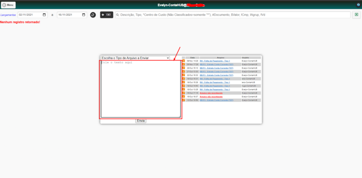
Task: Click the orange edit icon for 28/Out 15:10
Action: point(184,68)
